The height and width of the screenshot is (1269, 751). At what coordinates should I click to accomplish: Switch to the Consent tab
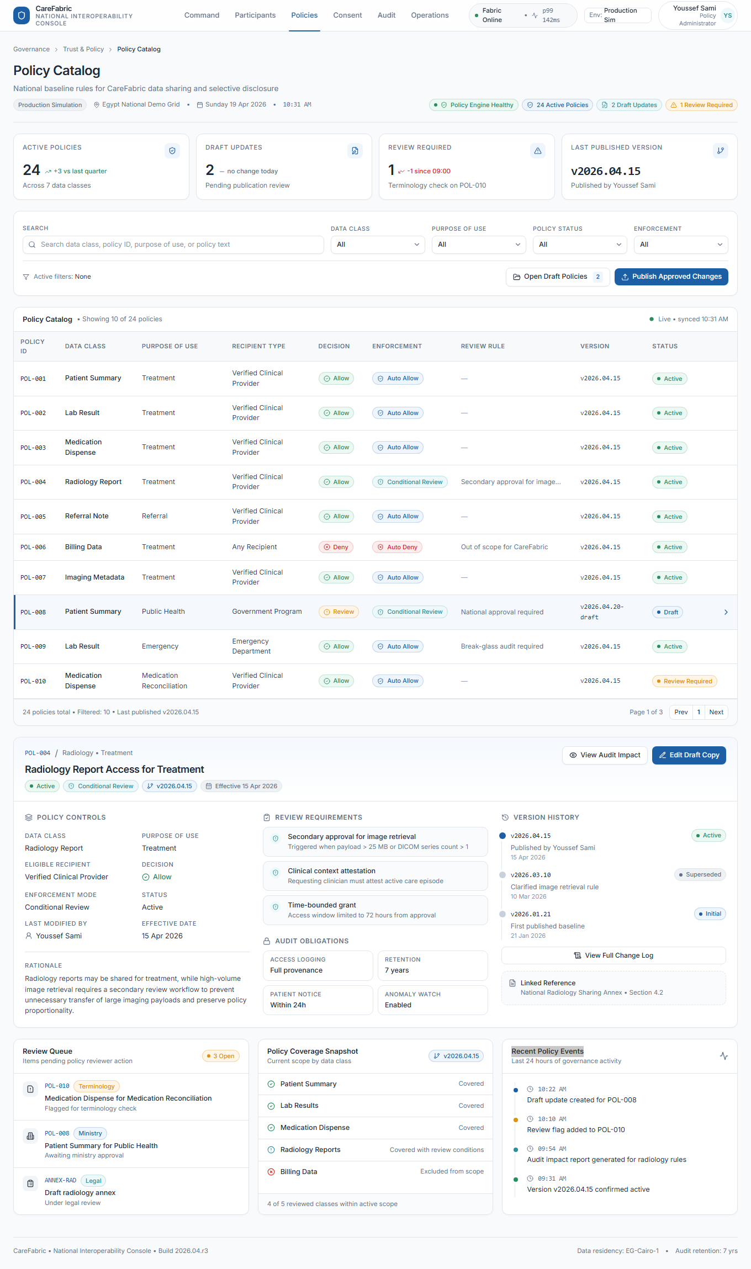point(347,15)
